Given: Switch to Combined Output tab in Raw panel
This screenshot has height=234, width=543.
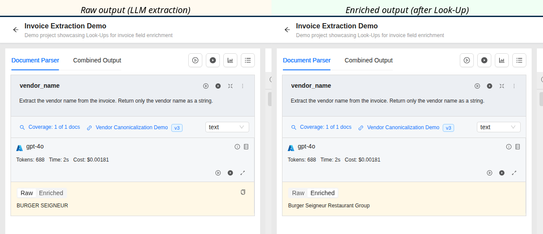Looking at the screenshot, I should click(97, 60).
